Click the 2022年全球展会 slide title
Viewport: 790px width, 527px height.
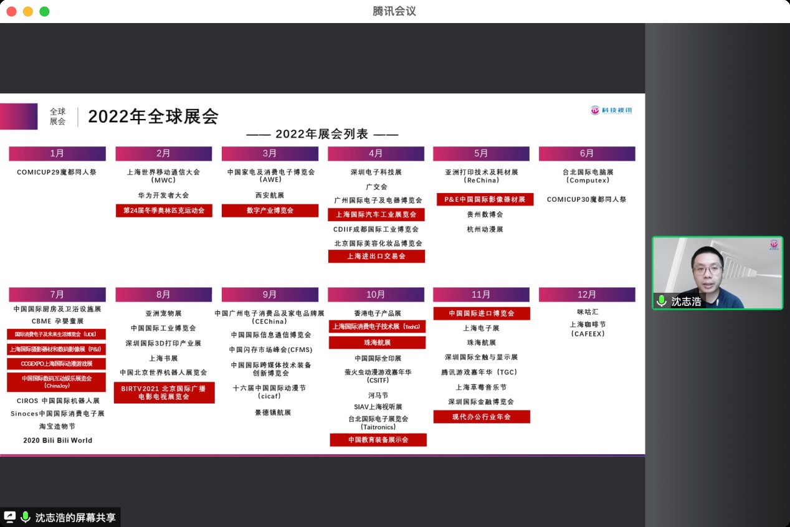[153, 116]
